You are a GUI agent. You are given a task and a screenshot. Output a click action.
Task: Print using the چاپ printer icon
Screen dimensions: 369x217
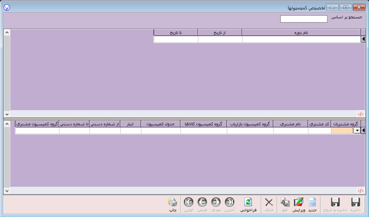click(x=172, y=203)
